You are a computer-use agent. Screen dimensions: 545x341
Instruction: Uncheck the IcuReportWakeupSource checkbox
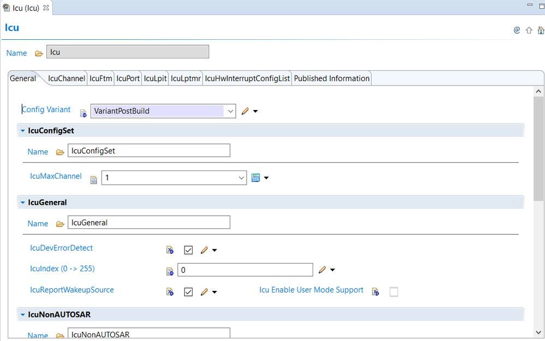coord(188,292)
